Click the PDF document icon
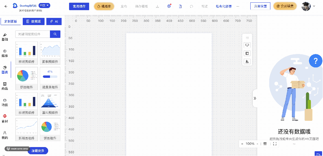323x156 pixels. 180,6
